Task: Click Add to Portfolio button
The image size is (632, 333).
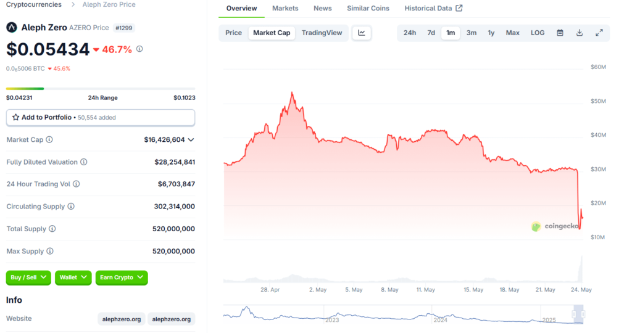Action: pyautogui.click(x=101, y=118)
